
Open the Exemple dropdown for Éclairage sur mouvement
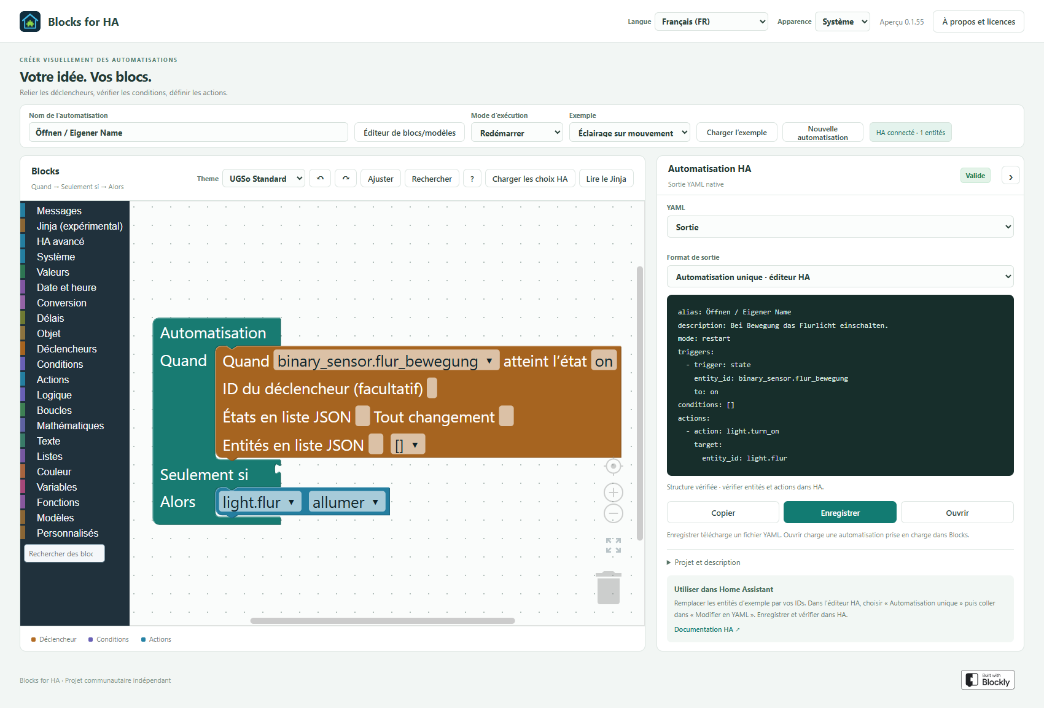click(629, 133)
